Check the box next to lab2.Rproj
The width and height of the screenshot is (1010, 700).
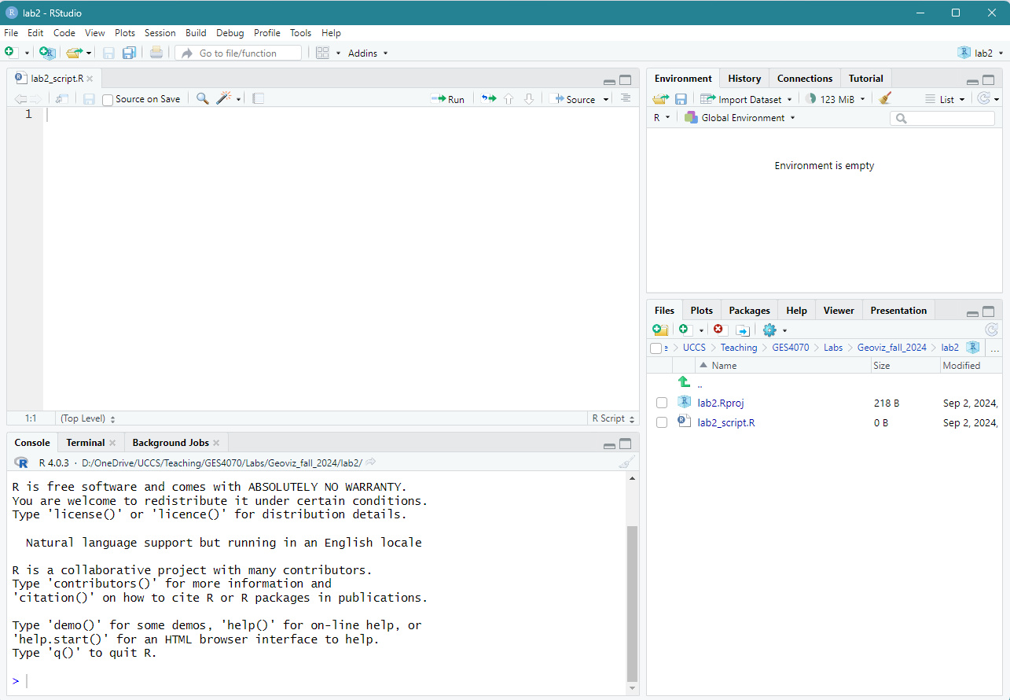[x=662, y=403]
